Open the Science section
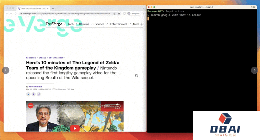 (99, 24)
